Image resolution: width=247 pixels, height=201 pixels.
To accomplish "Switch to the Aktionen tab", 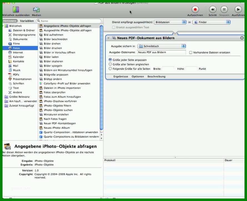I will tap(9, 21).
